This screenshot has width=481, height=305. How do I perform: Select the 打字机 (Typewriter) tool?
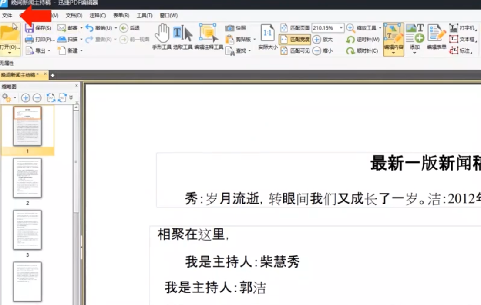(464, 28)
